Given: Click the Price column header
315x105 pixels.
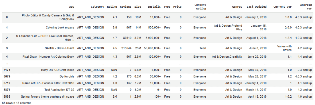Looking at the screenshot, I should (x=177, y=7).
